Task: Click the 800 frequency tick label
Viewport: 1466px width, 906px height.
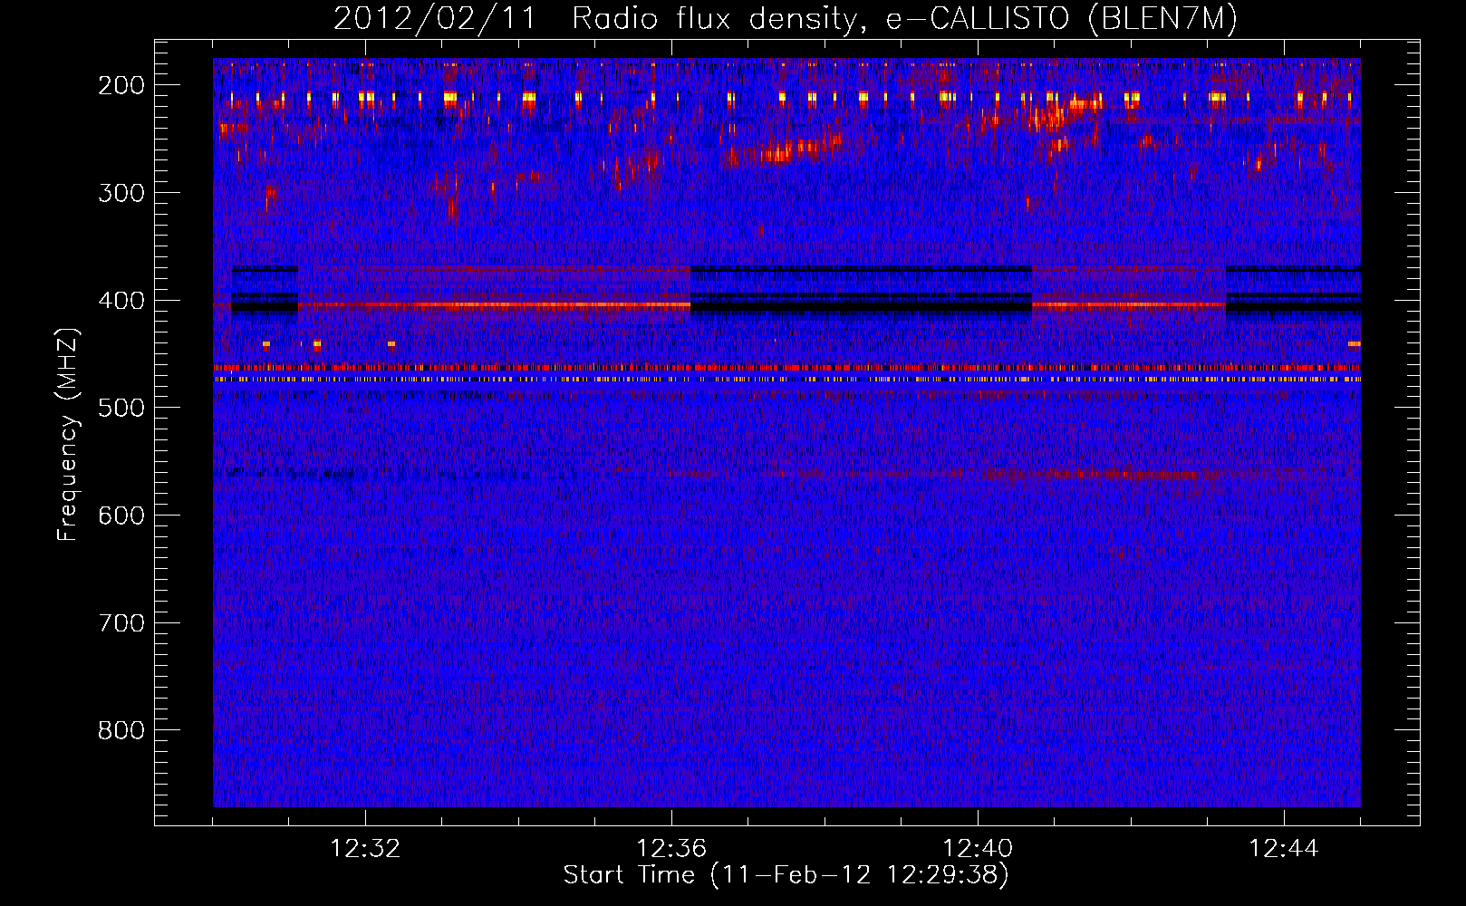Action: (x=121, y=730)
